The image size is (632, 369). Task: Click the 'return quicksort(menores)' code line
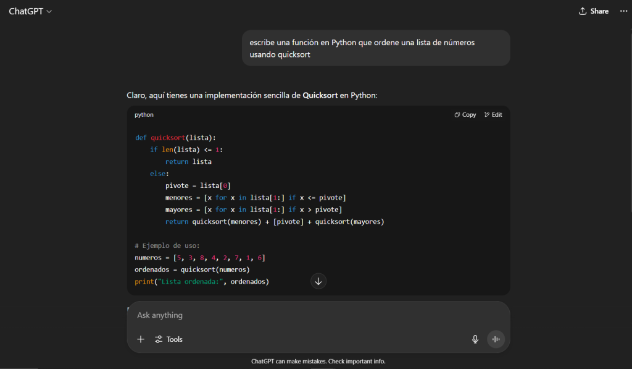tap(275, 222)
